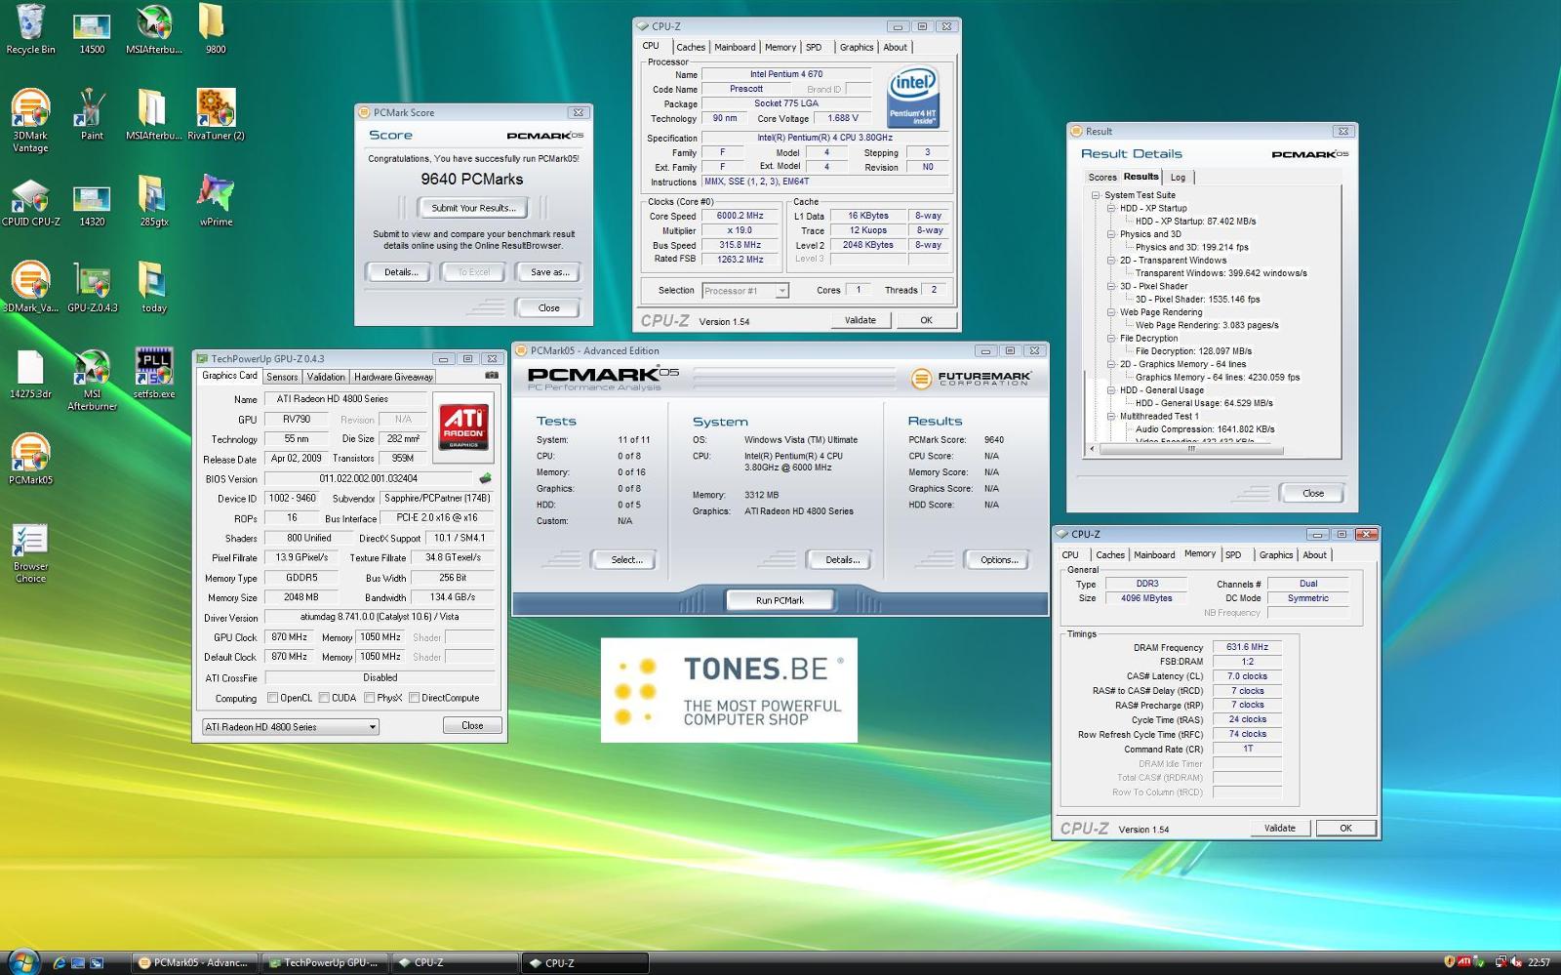Image resolution: width=1561 pixels, height=975 pixels.
Task: Click OK in bottom CPU-Z Memory window
Action: pyautogui.click(x=1345, y=828)
